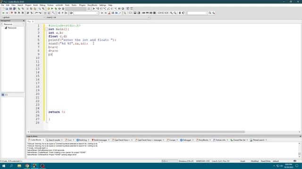This screenshot has width=302, height=169.
Task: Open the Closed files list tab
Action: point(239,140)
